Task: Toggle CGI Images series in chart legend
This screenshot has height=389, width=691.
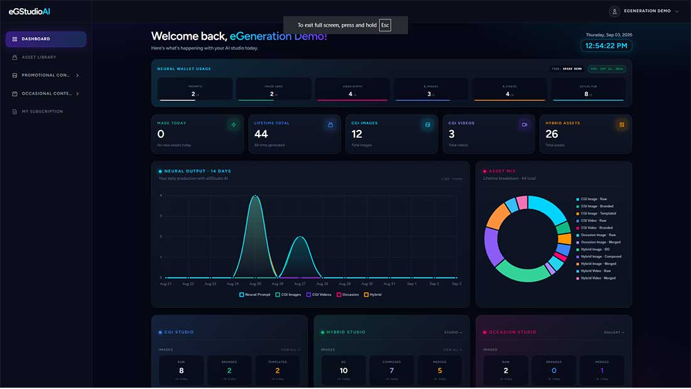Action: coord(288,295)
